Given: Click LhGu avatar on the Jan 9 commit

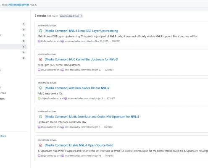Looking at the screenshot, I should click(39, 127).
